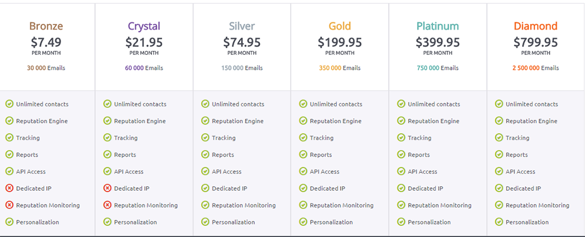This screenshot has width=585, height=237.
Task: Click the green check beside Diamond Personalization
Action: tap(499, 222)
